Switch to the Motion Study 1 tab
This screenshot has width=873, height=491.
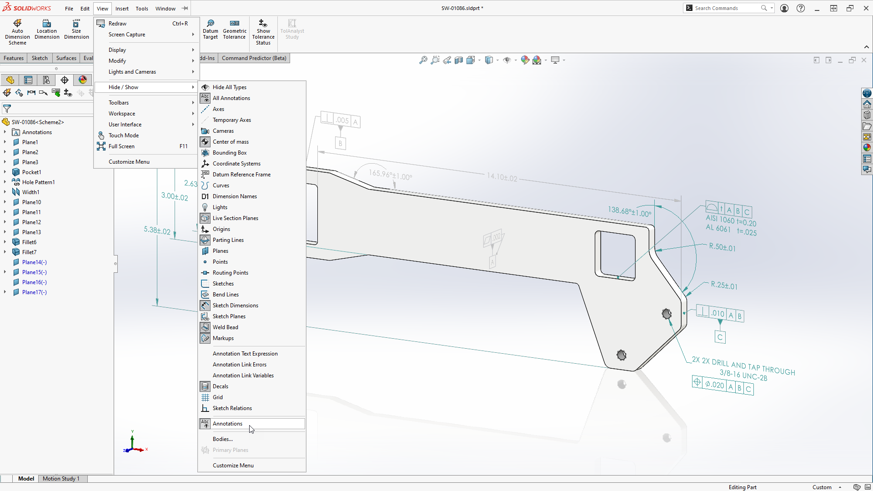click(x=61, y=479)
